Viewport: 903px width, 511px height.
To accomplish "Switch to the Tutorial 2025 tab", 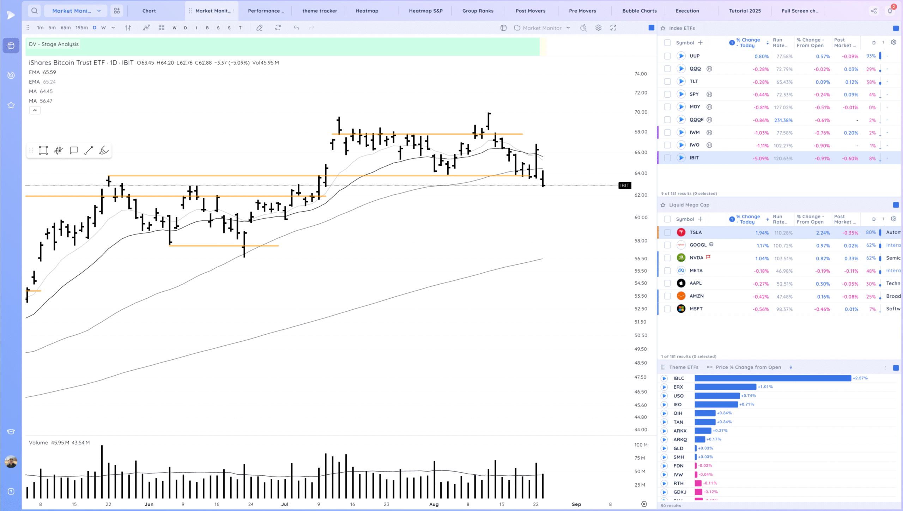I will 745,11.
